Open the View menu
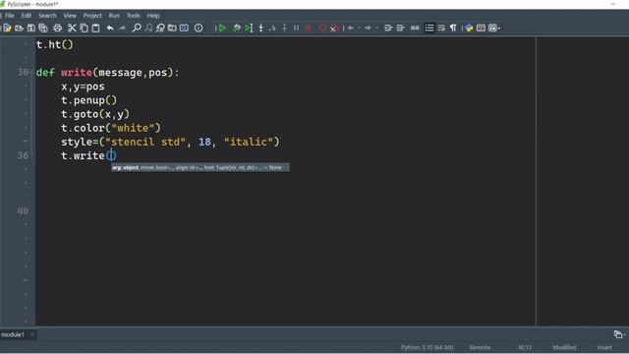The image size is (629, 354). coord(70,16)
